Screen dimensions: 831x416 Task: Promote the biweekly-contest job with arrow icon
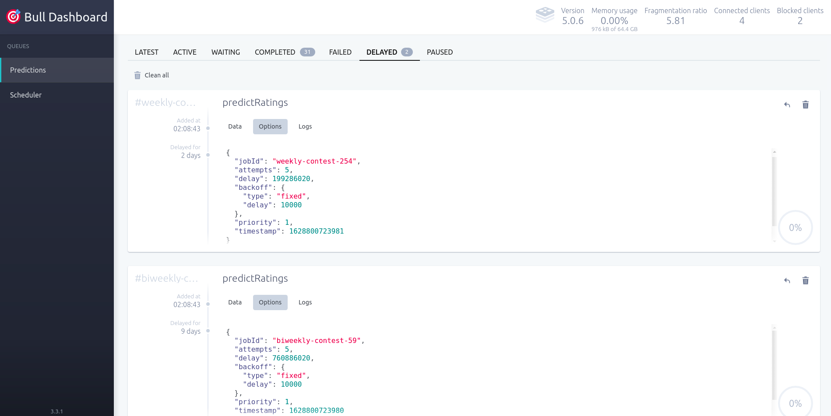tap(787, 280)
